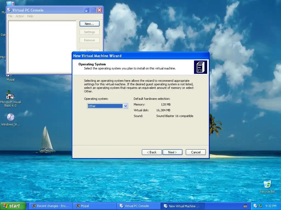Open the Operating system dropdown arrow
The height and width of the screenshot is (210, 281).
pyautogui.click(x=126, y=106)
